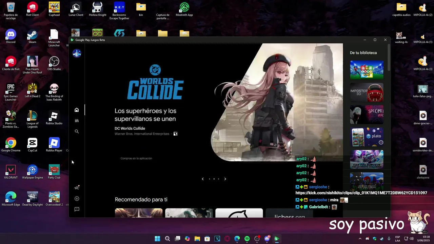434x244 pixels.
Task: Open Left 4 Dead 2 desktop icon
Action: pyautogui.click(x=33, y=91)
